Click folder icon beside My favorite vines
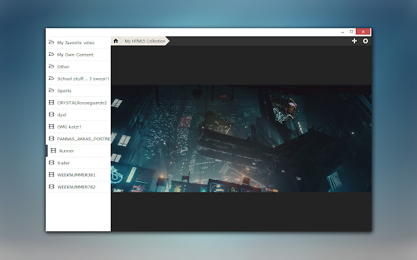417x260 pixels. pyautogui.click(x=51, y=42)
